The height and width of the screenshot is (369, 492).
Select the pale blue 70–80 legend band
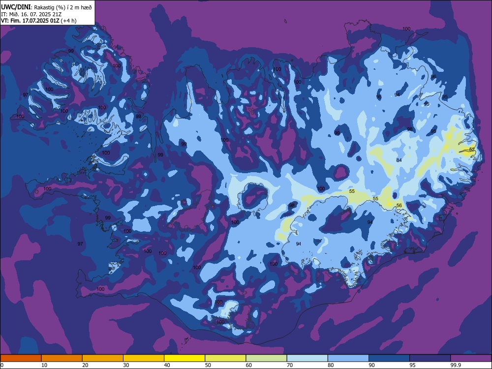(x=307, y=358)
